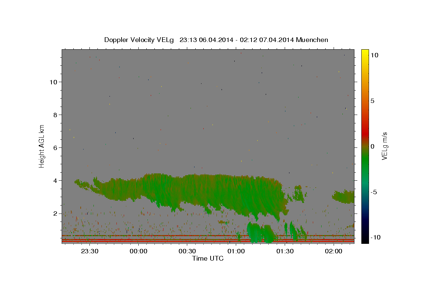The width and height of the screenshot is (438, 292).
Task: Click the 02:00 time tick label
Action: 334,251
